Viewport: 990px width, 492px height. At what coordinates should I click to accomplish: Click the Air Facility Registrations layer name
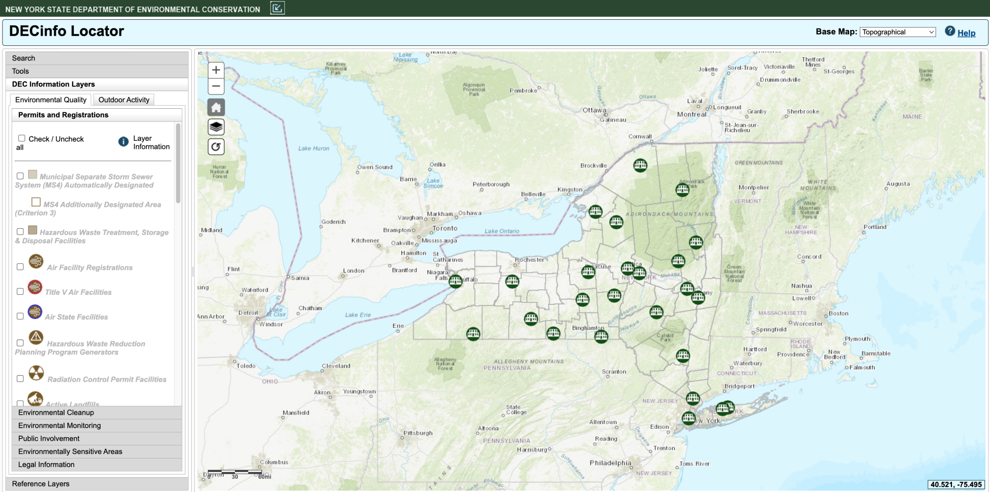[x=89, y=267]
